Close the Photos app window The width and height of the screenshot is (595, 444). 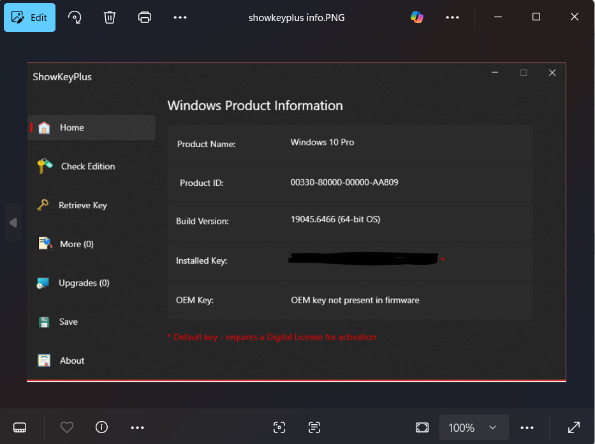pos(575,17)
